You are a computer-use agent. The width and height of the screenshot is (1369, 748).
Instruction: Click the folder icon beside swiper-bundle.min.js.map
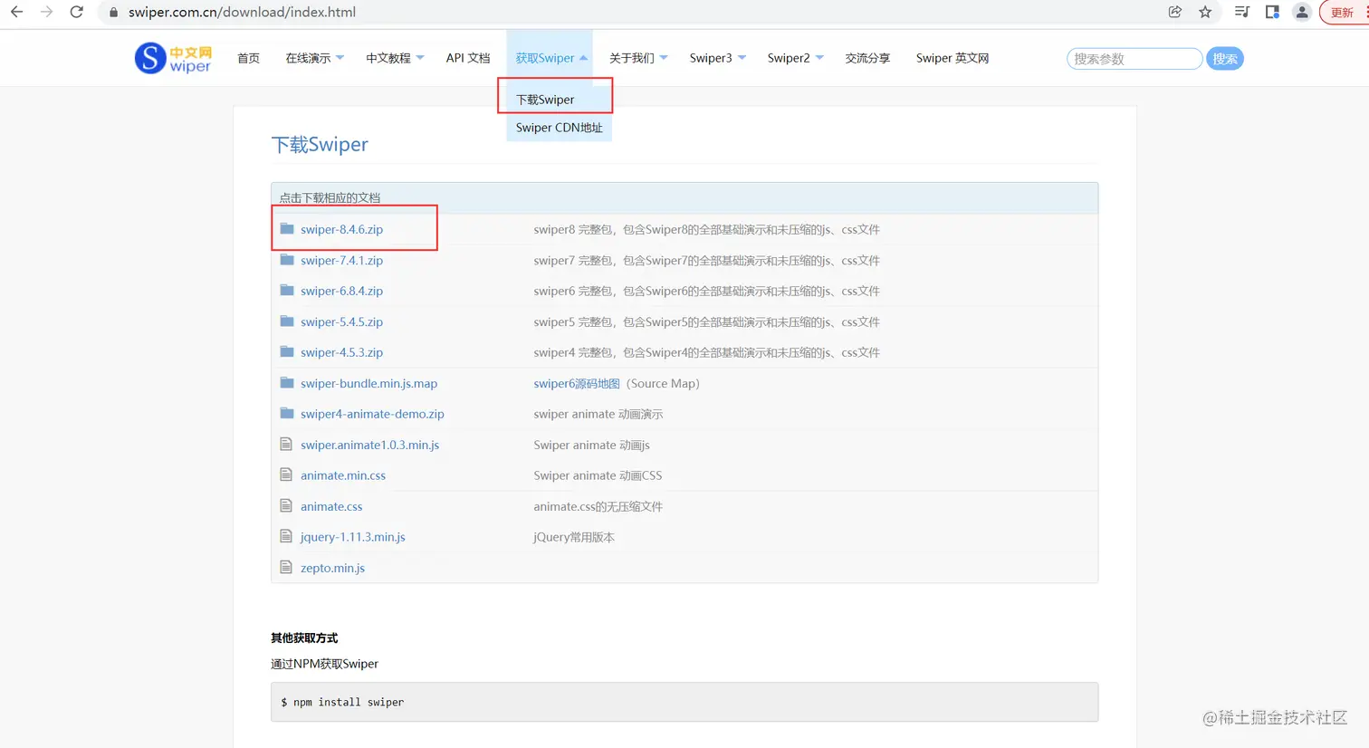coord(287,382)
